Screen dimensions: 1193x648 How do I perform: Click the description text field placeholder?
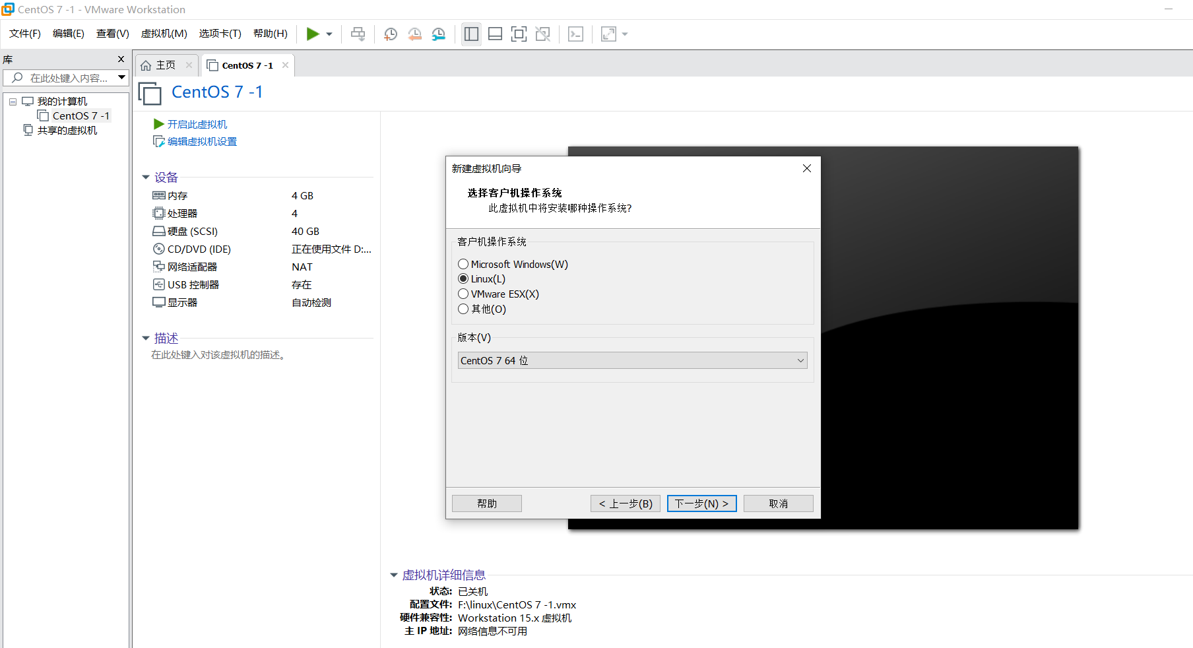pyautogui.click(x=219, y=355)
